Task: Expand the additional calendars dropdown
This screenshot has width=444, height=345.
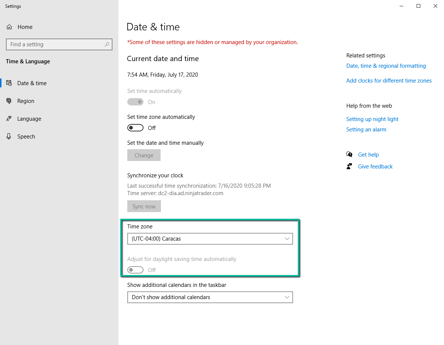Action: pos(210,297)
